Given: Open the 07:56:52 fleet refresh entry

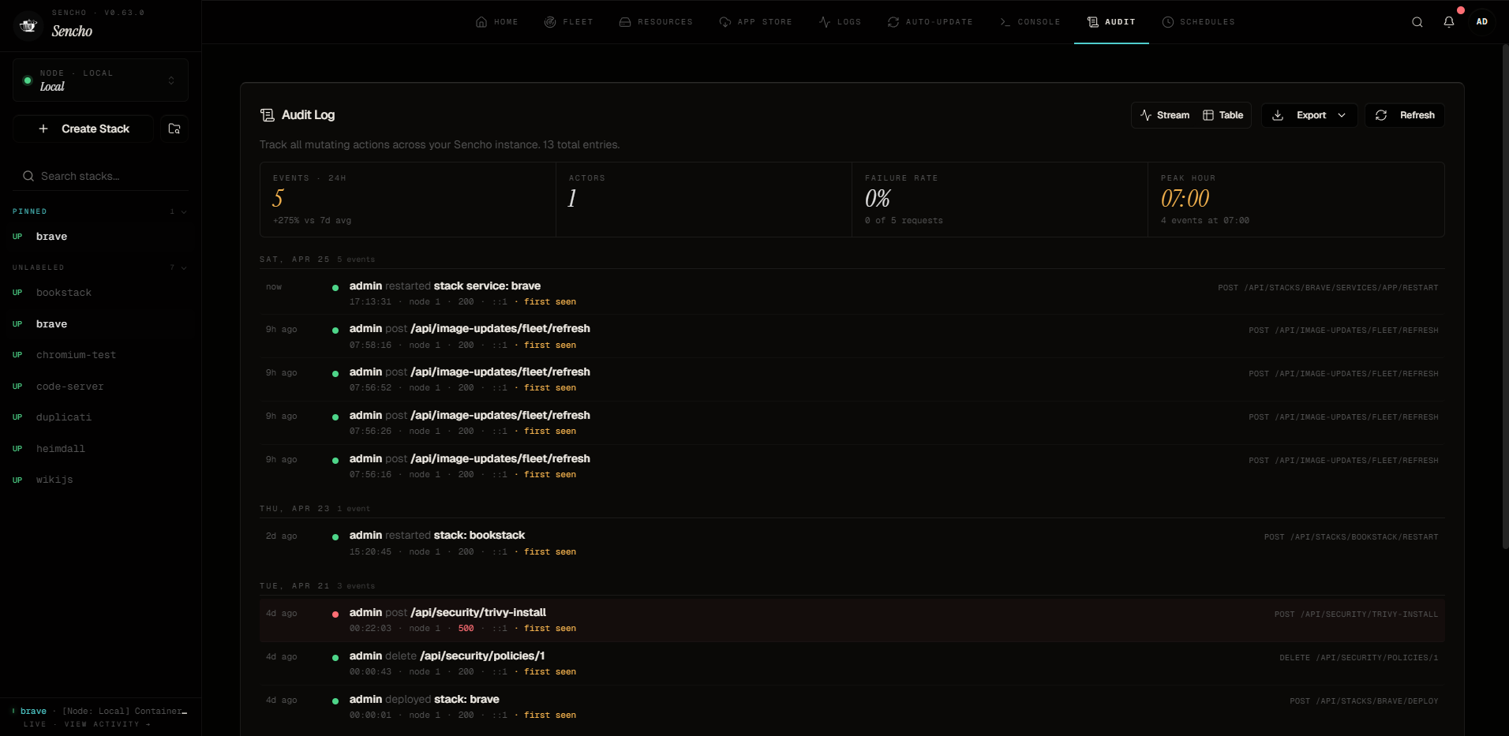Looking at the screenshot, I should click(852, 379).
